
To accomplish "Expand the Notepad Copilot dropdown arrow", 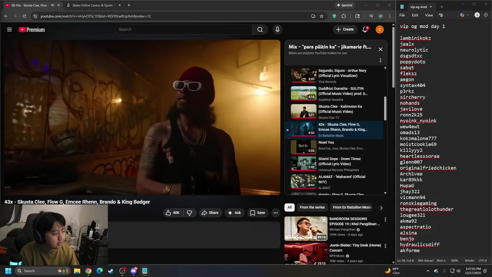I will point(468,15).
